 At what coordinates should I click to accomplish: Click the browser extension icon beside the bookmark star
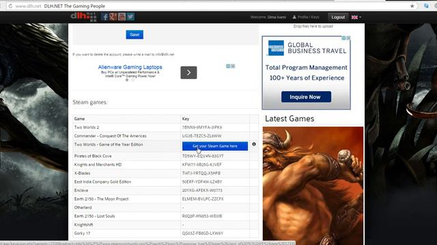pos(426,6)
